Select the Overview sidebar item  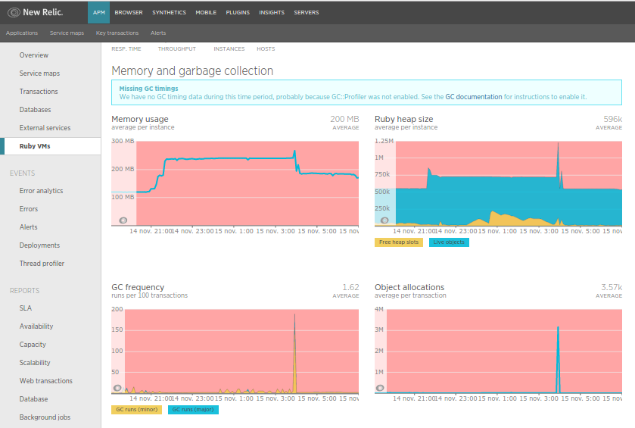(x=33, y=55)
